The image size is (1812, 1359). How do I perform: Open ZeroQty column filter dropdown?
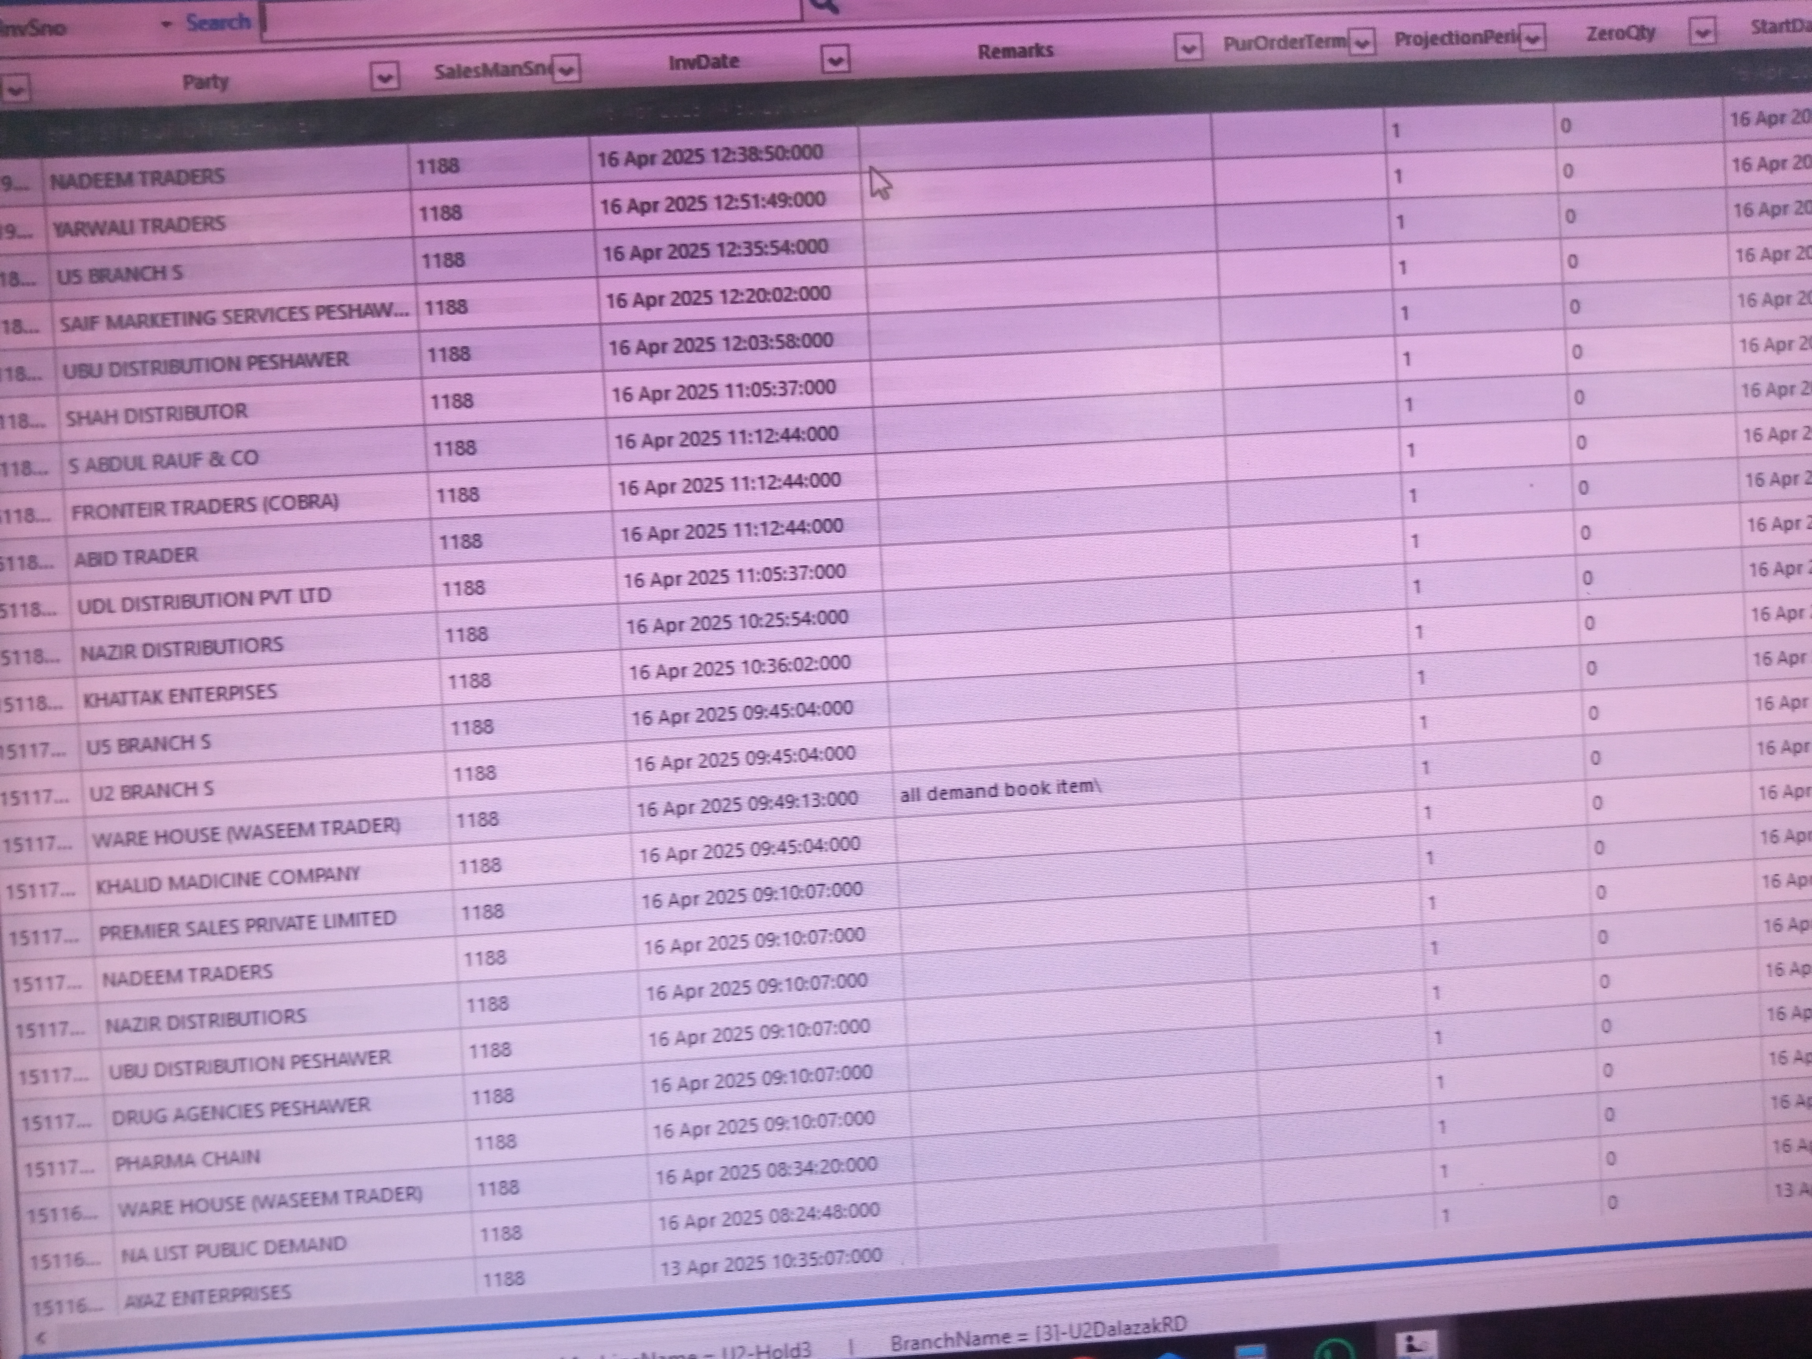(x=1702, y=32)
